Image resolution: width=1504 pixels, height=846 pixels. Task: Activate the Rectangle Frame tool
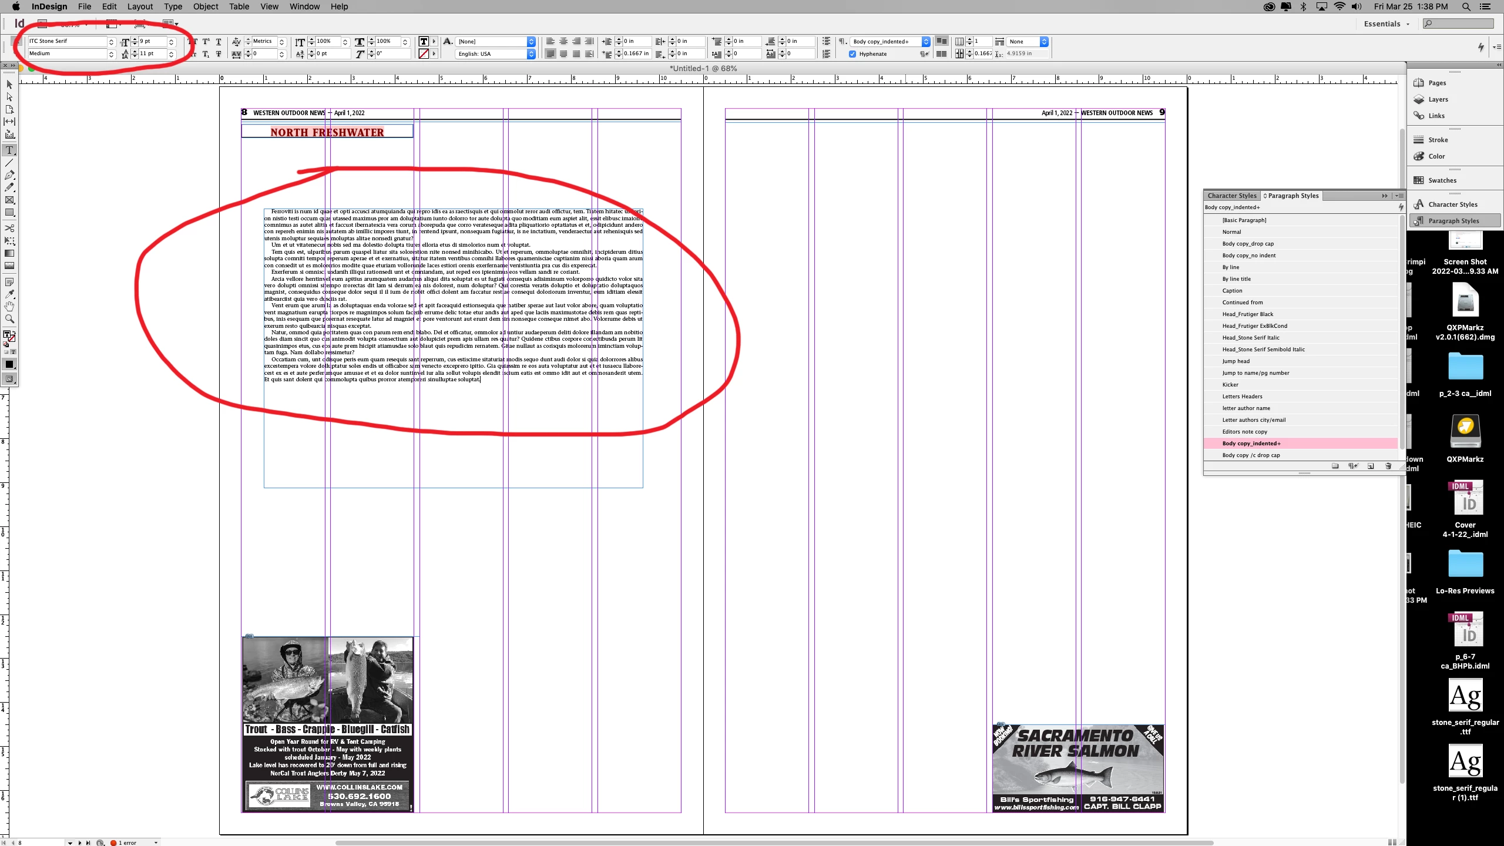pyautogui.click(x=9, y=200)
